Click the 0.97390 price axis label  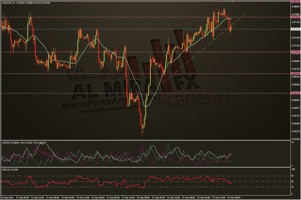coord(296,38)
